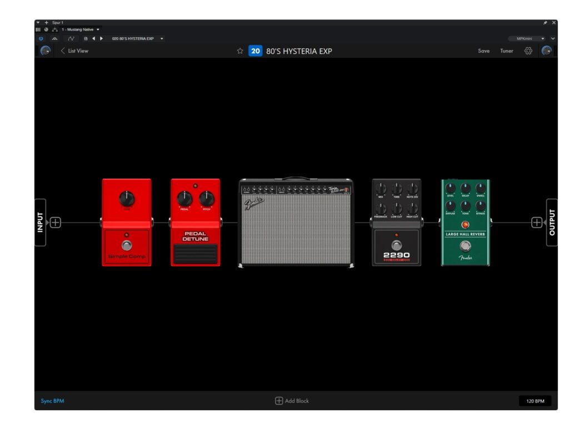Image resolution: width=569 pixels, height=424 pixels.
Task: Open the Tuner
Action: point(506,51)
